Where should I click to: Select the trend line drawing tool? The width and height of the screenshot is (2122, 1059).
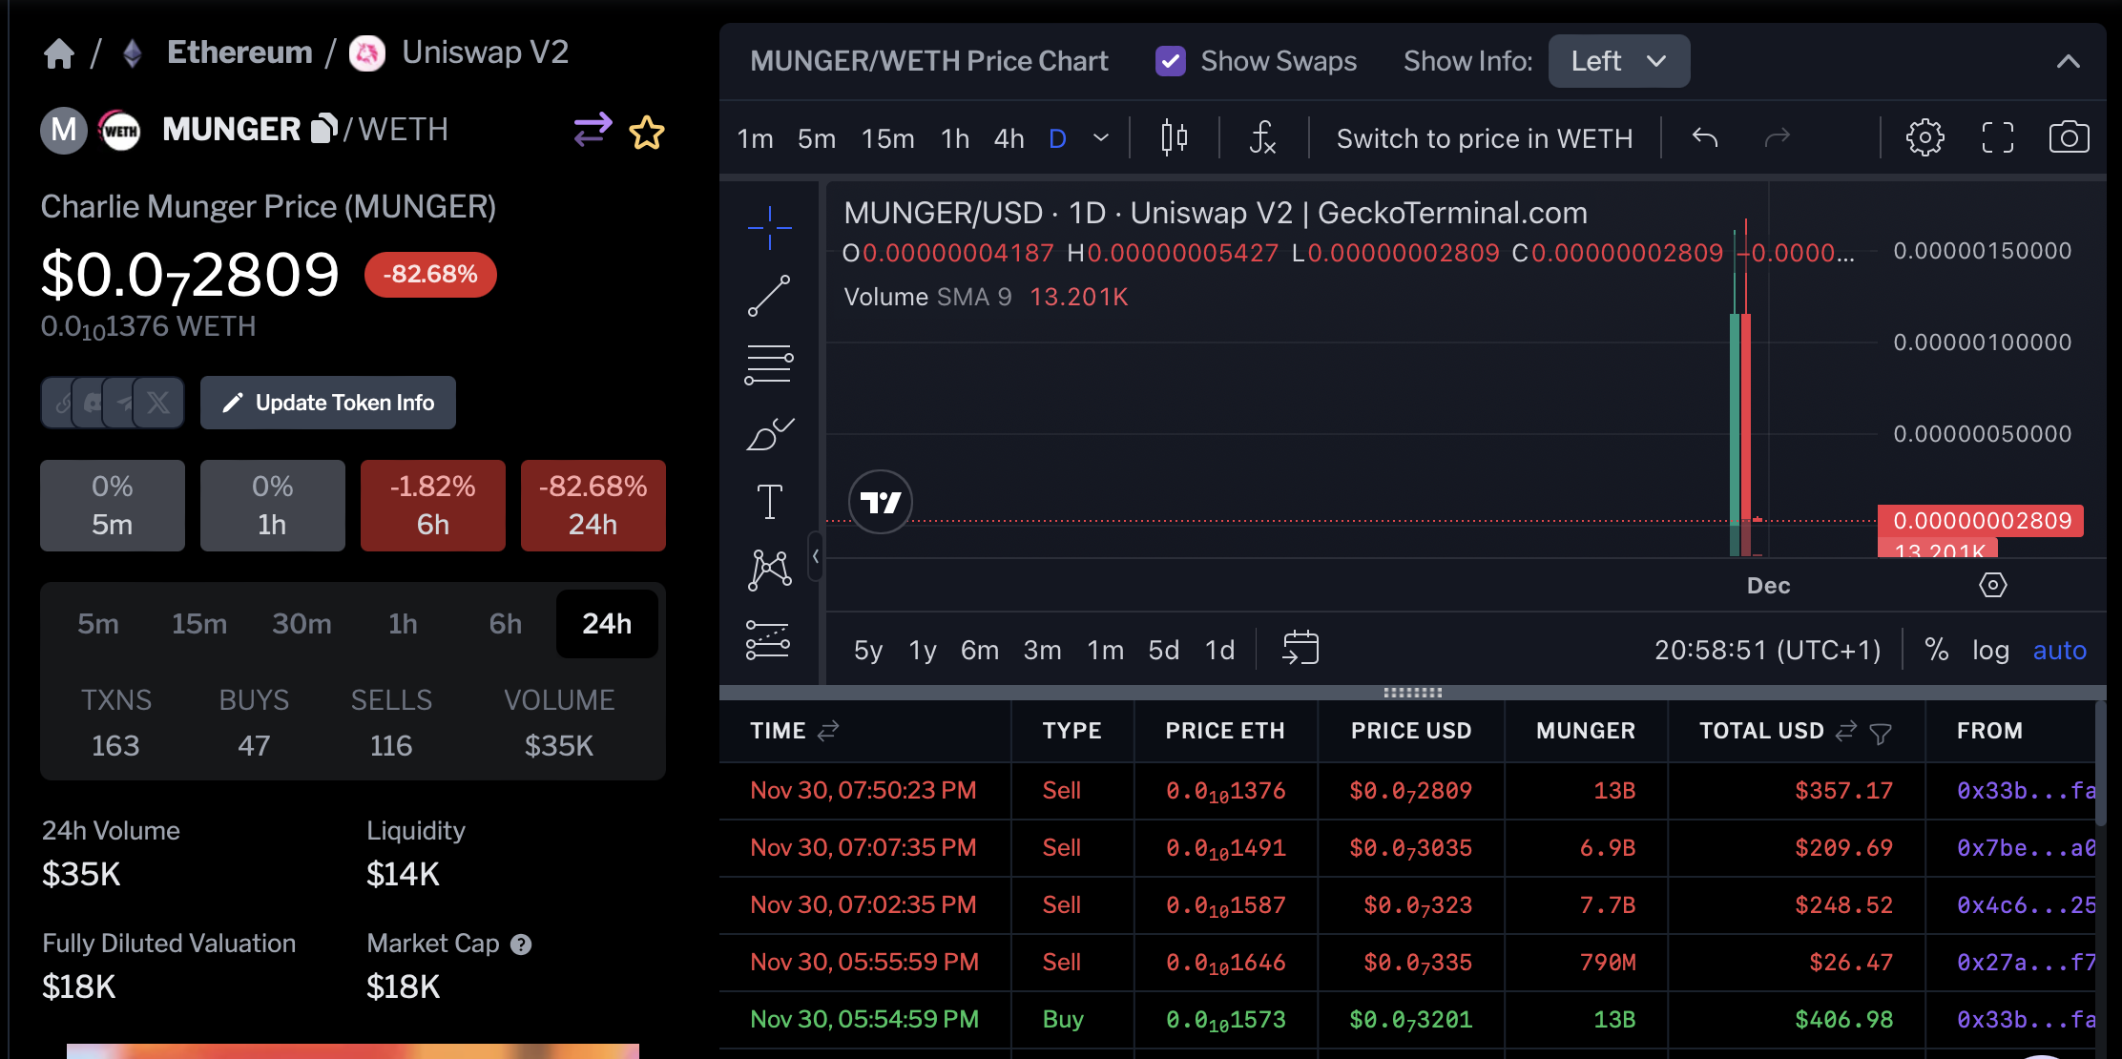(769, 296)
